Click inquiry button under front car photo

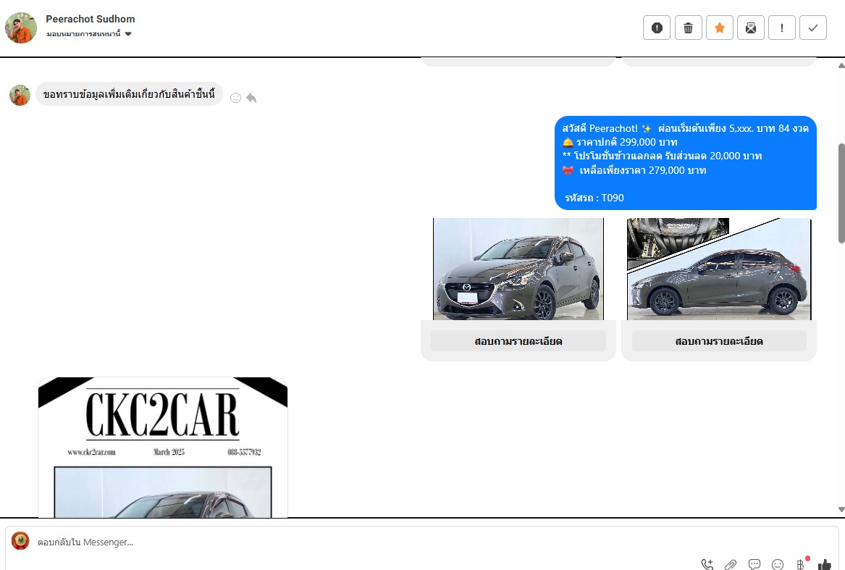[518, 341]
